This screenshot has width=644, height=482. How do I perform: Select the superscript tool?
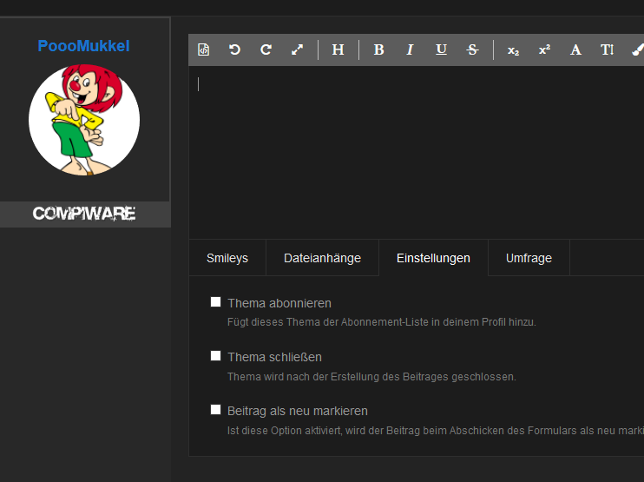[544, 50]
